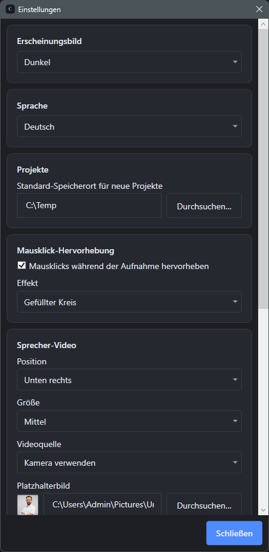Click the Platzhalterbild file path field
Viewport: 269px width, 552px height.
[x=103, y=504]
